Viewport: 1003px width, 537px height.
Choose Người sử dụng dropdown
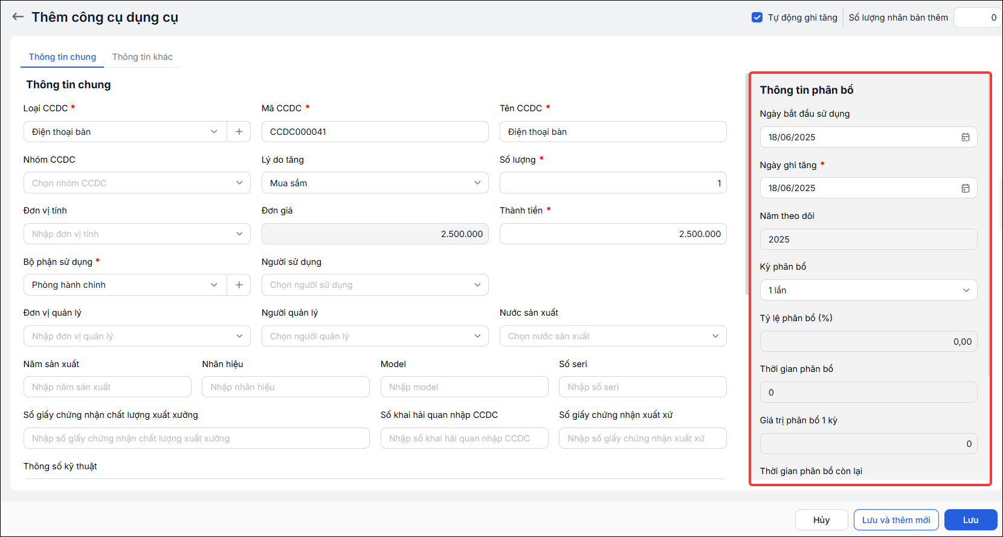(375, 285)
